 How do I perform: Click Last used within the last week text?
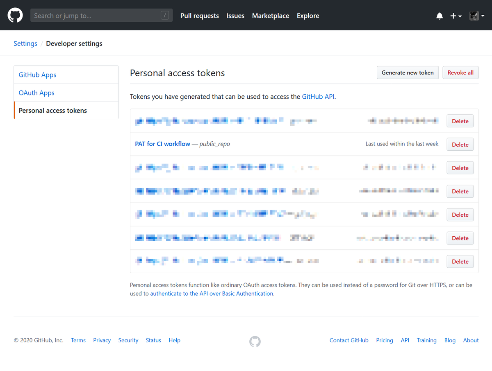402,144
